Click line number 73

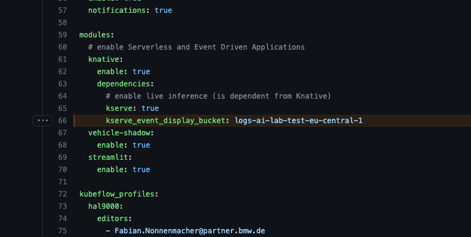click(62, 206)
